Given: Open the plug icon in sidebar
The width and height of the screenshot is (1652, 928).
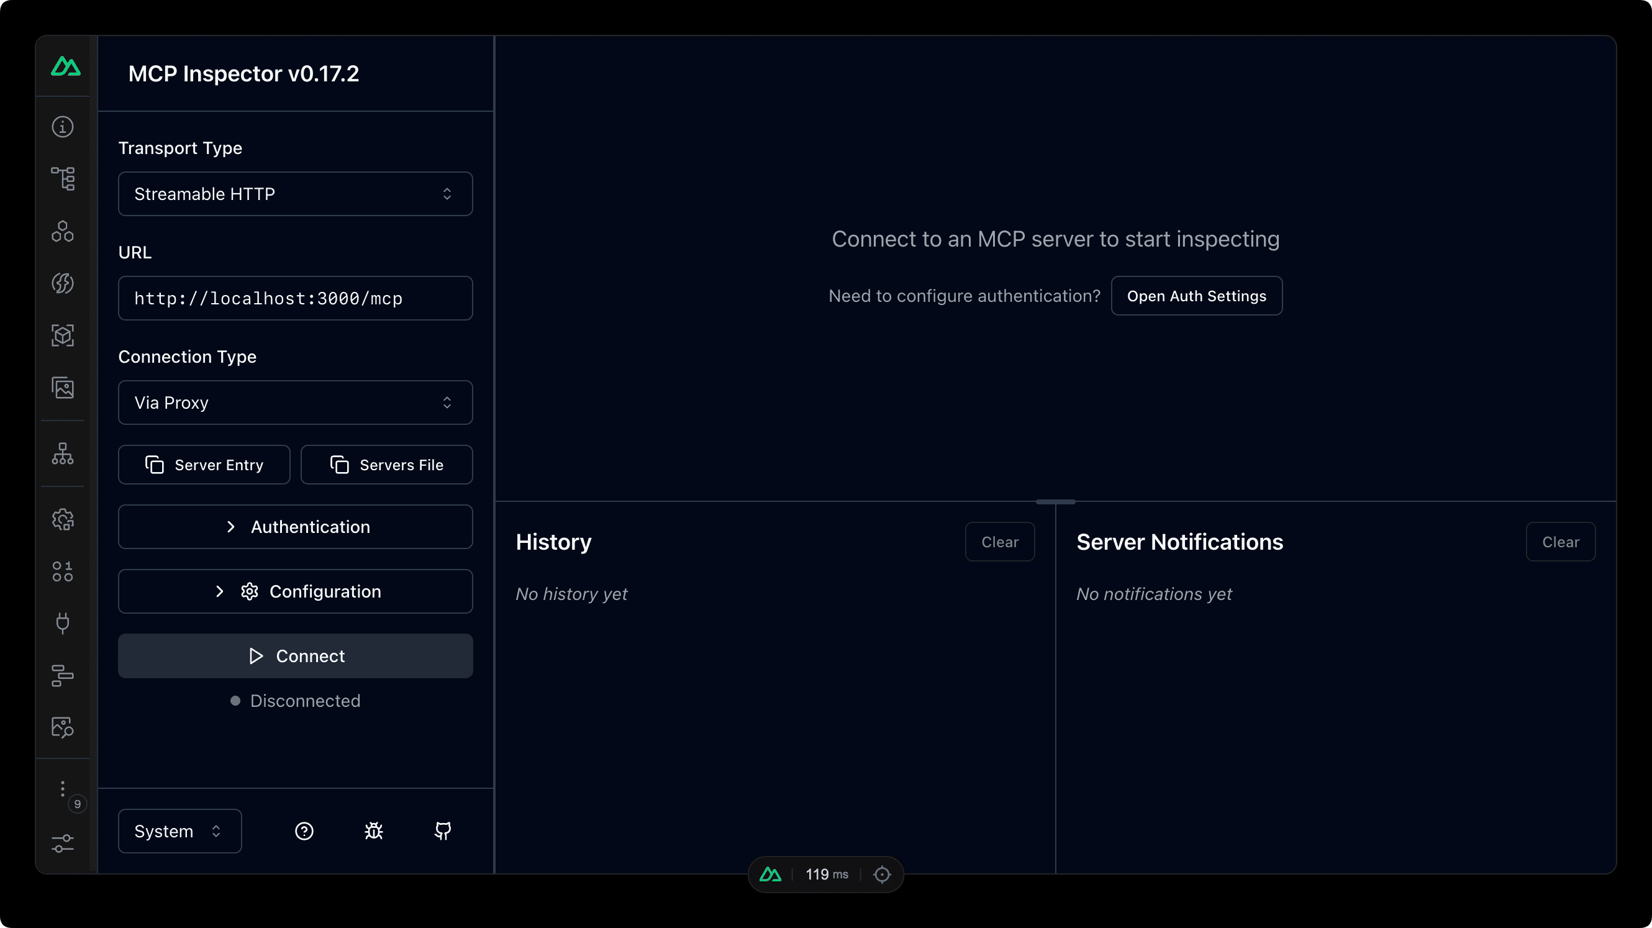Looking at the screenshot, I should coord(63,623).
